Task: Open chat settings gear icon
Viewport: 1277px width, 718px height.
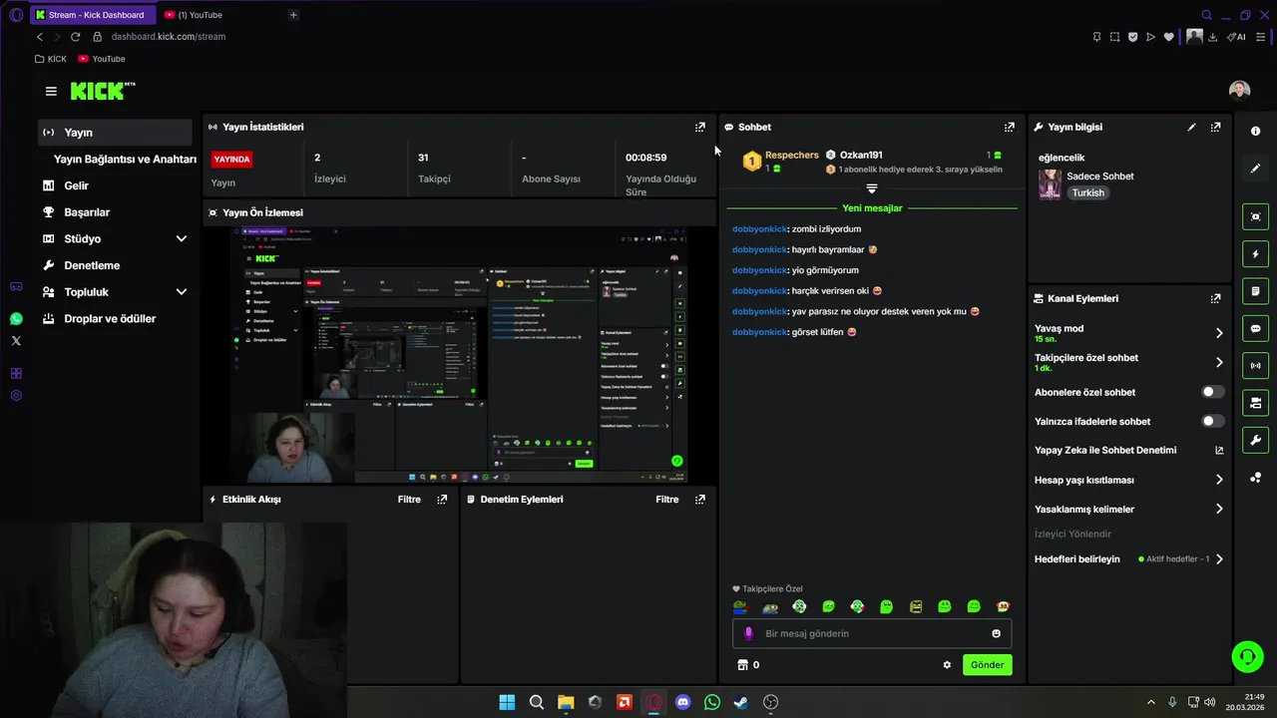Action: (x=947, y=665)
